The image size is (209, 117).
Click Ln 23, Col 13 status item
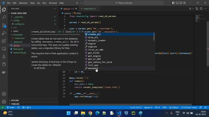click(x=136, y=108)
